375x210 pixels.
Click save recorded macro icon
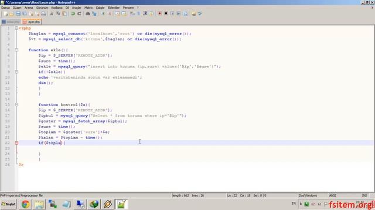[x=185, y=14]
